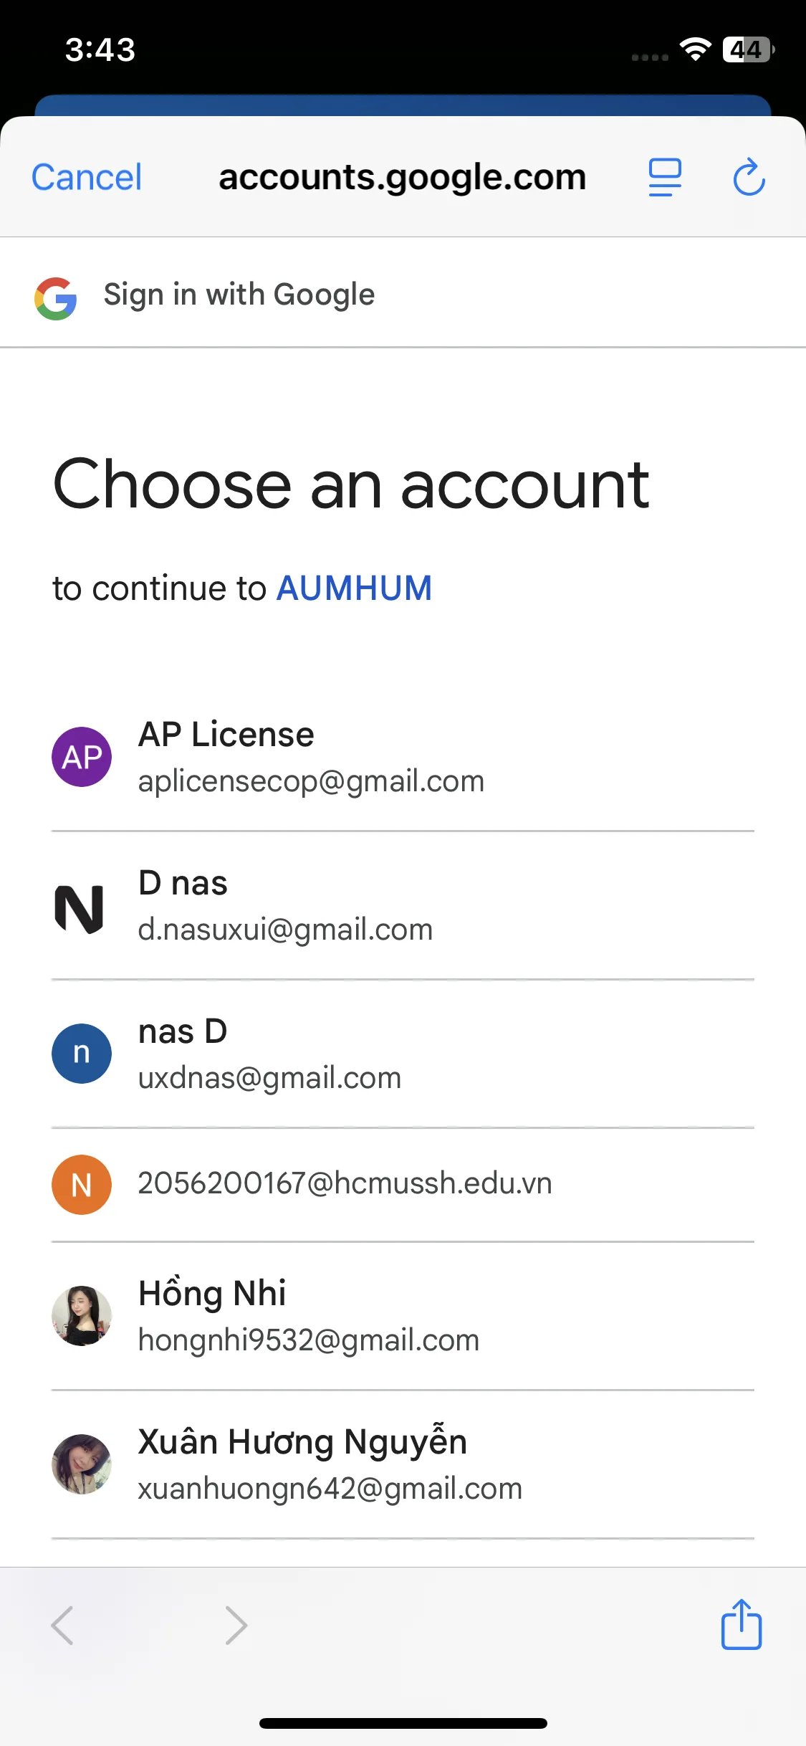Tap the blue n avatar of nas D
The height and width of the screenshot is (1746, 806).
click(82, 1053)
